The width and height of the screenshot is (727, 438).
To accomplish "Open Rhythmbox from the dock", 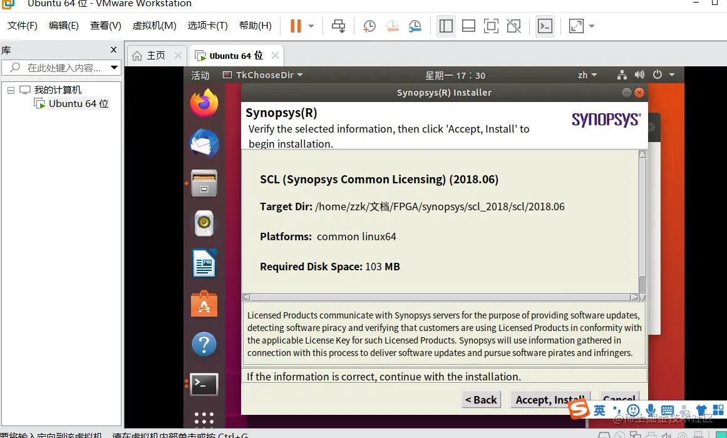I will point(204,223).
